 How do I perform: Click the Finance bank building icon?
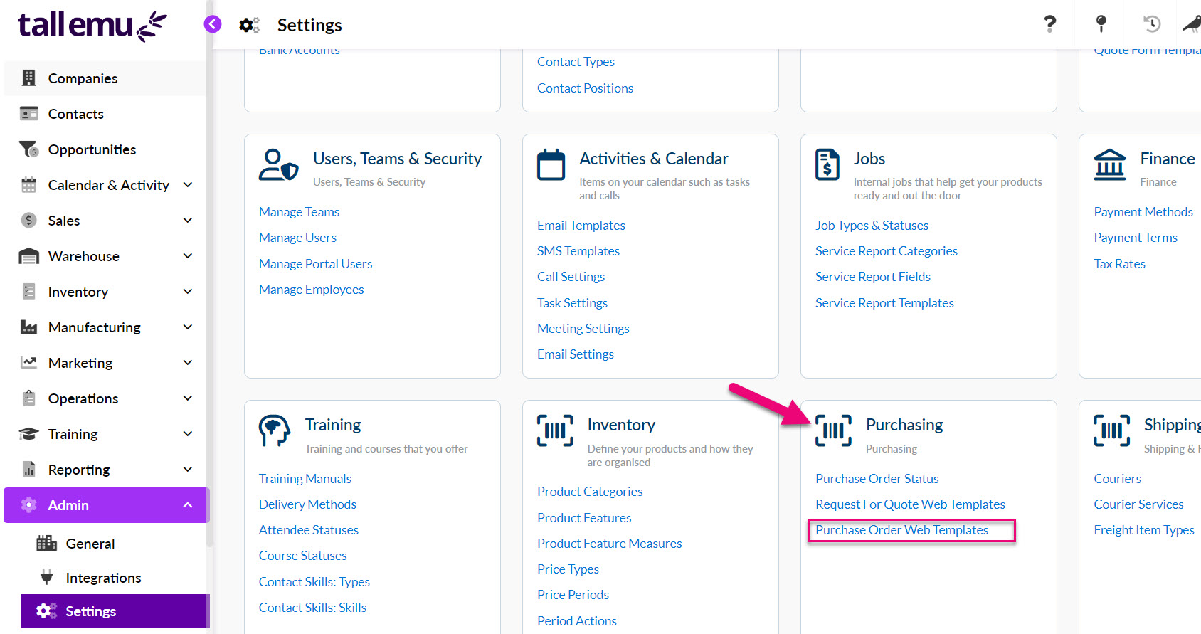(x=1109, y=165)
